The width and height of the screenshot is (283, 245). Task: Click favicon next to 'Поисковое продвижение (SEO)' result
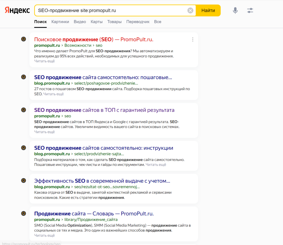(23, 39)
